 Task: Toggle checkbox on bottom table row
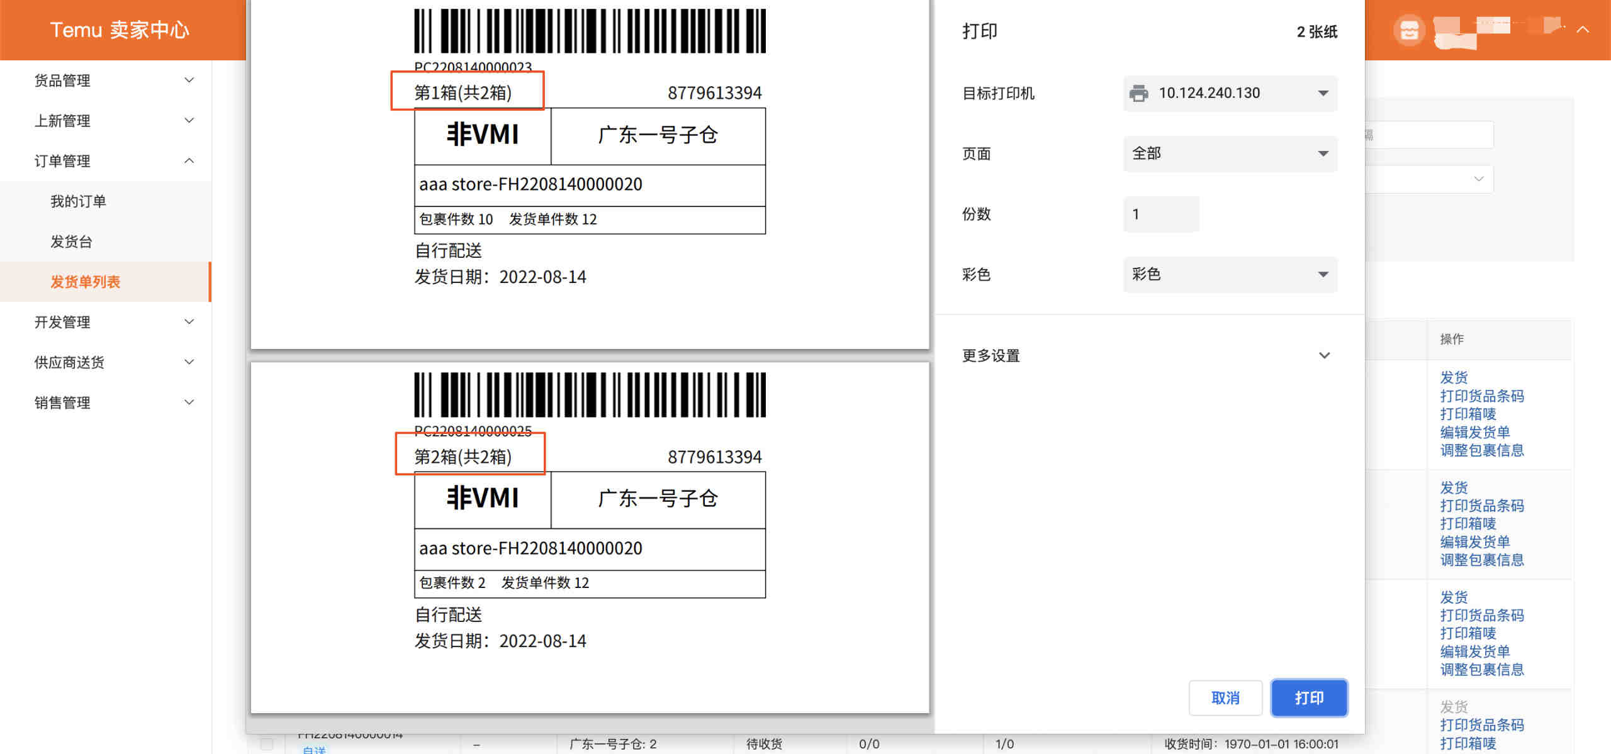pyautogui.click(x=267, y=744)
